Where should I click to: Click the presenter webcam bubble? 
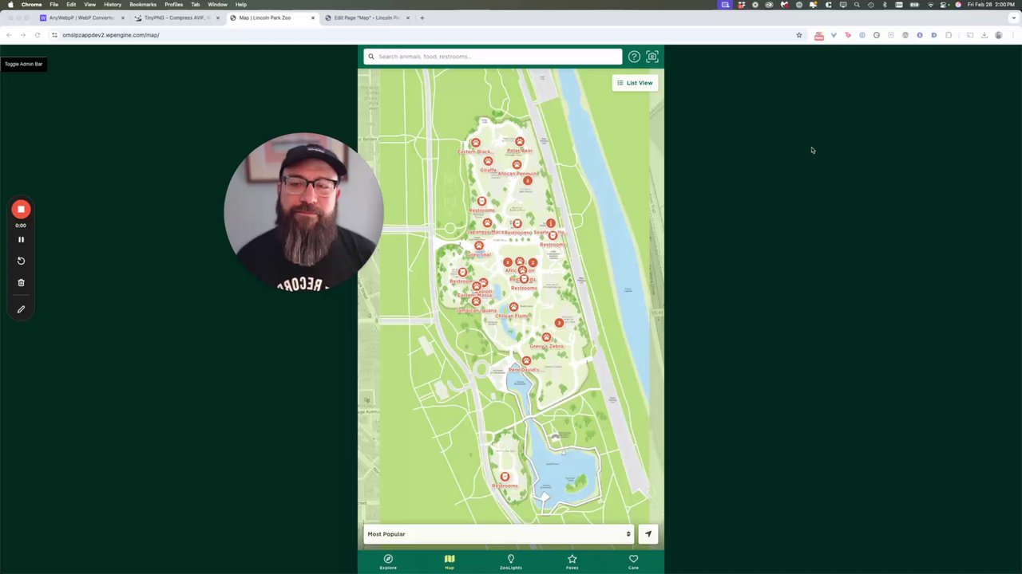(304, 212)
